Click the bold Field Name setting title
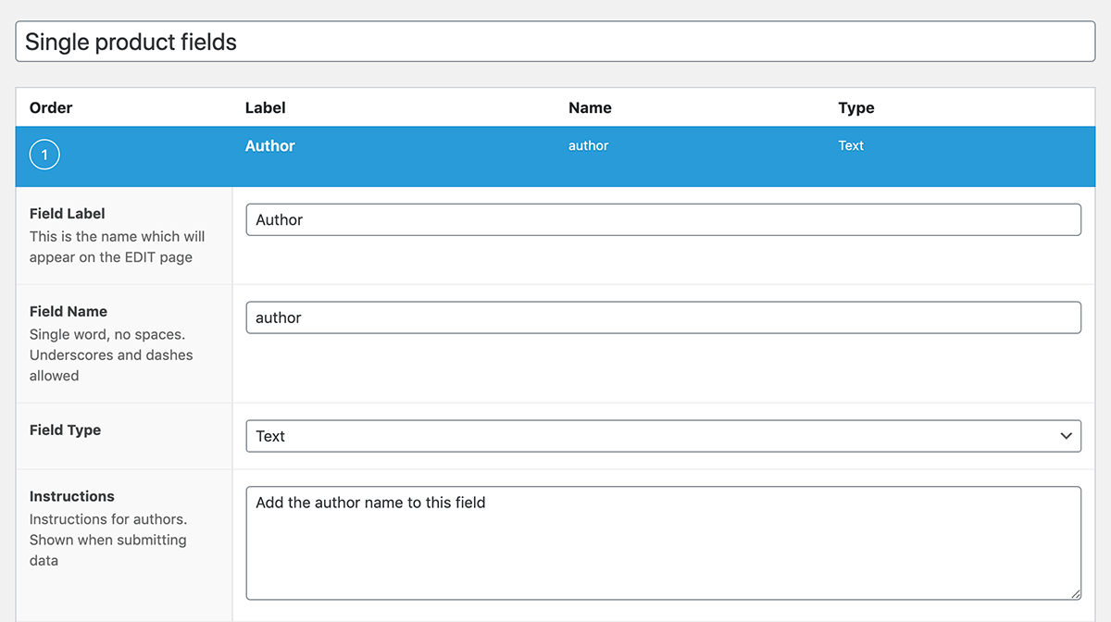Viewport: 1111px width, 622px height. [x=69, y=312]
